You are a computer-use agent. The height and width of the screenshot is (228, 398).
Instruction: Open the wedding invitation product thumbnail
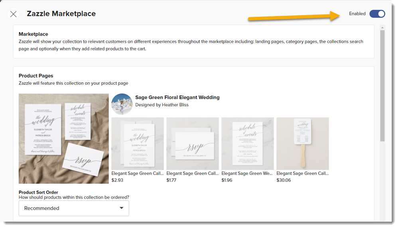pyautogui.click(x=138, y=144)
